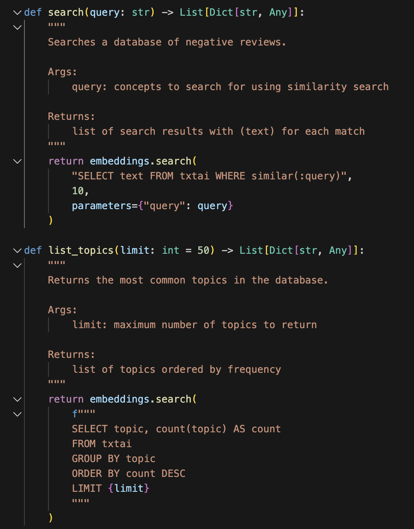414x529 pixels.
Task: Click the parameters keyword argument
Action: (x=101, y=206)
